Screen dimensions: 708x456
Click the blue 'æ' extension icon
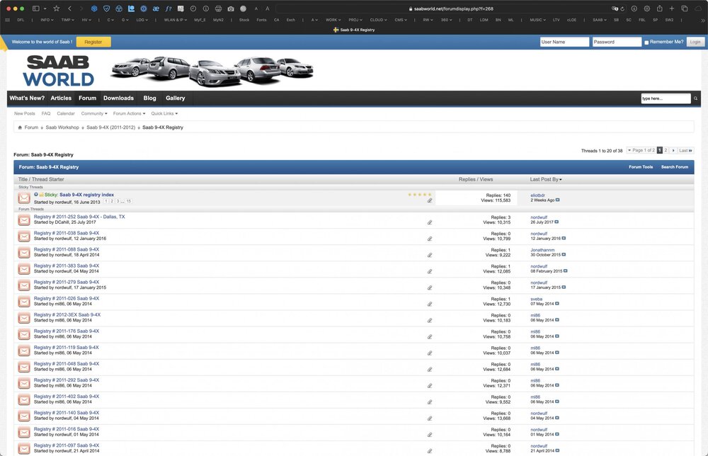(x=156, y=8)
